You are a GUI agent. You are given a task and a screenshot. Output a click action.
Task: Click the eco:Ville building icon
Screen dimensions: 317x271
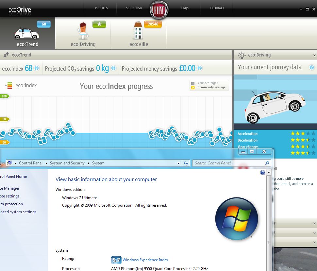coord(138,30)
